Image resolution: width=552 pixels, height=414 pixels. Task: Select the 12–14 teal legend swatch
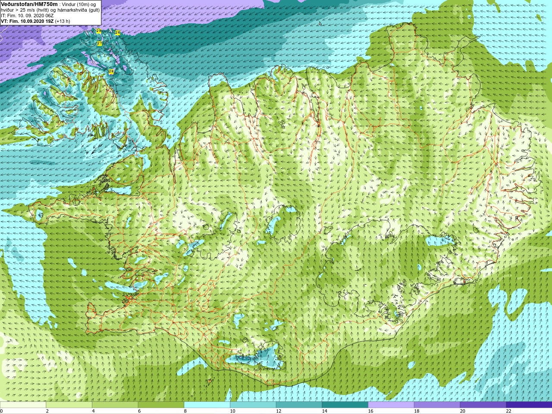(x=299, y=405)
